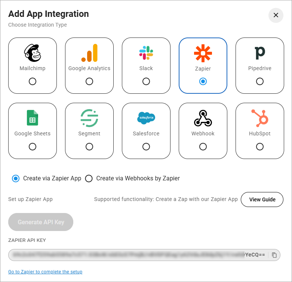Click the Segment logo icon
Image resolution: width=292 pixels, height=282 pixels.
(x=89, y=118)
